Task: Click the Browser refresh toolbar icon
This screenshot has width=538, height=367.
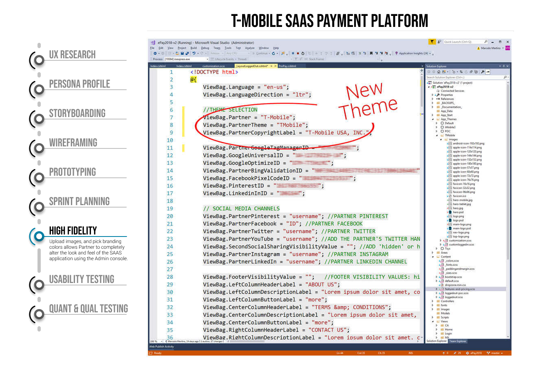Action: tap(273, 53)
